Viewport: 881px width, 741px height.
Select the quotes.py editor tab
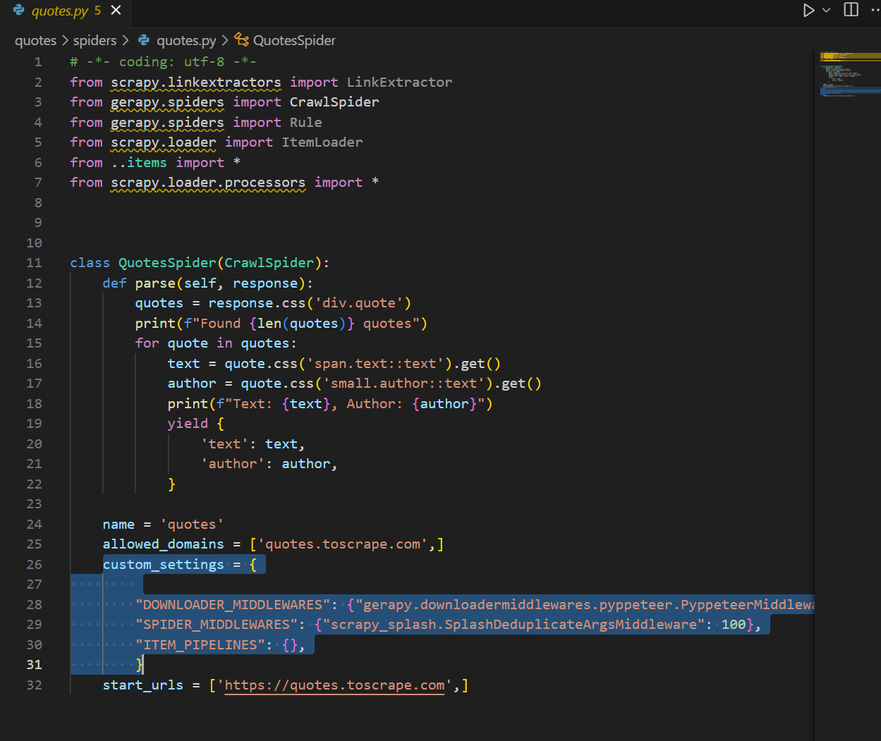(x=65, y=11)
